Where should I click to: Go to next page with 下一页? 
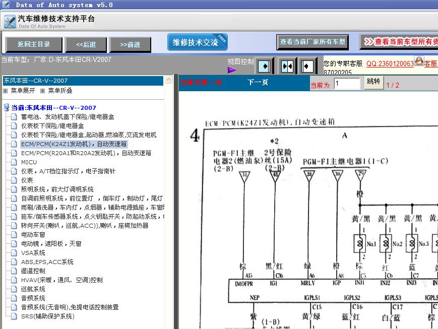click(x=258, y=83)
